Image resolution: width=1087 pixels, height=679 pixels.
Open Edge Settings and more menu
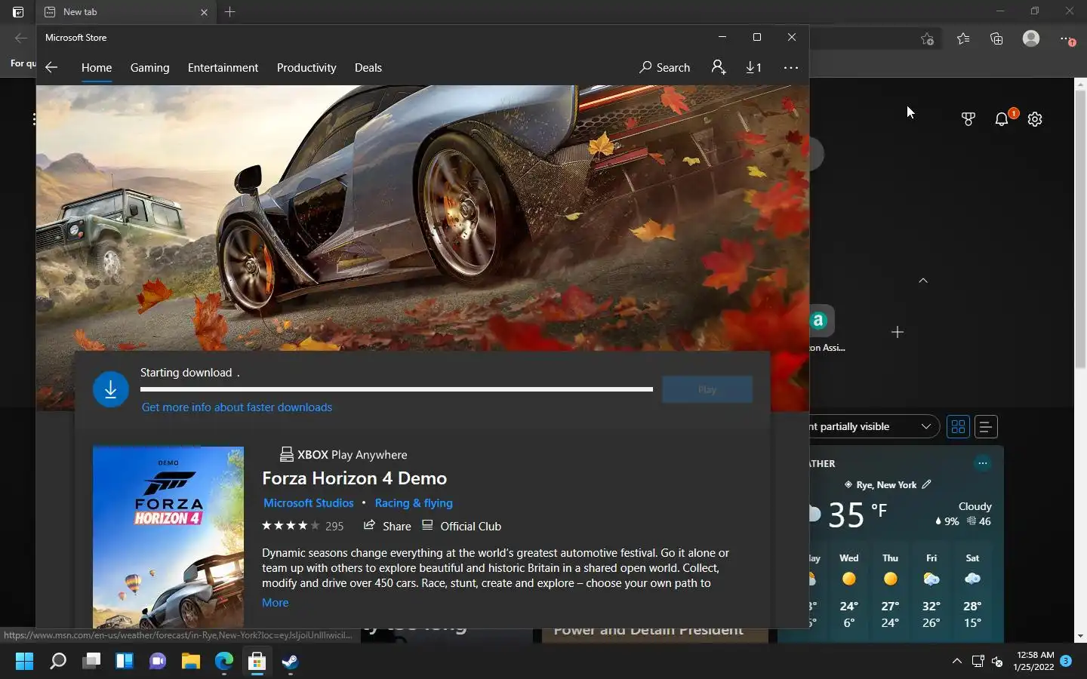coord(1066,38)
